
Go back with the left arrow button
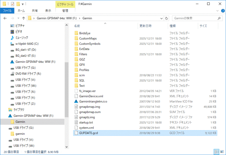point(5,18)
